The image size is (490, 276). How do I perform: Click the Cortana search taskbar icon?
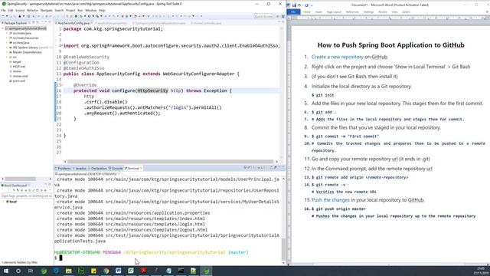18,271
